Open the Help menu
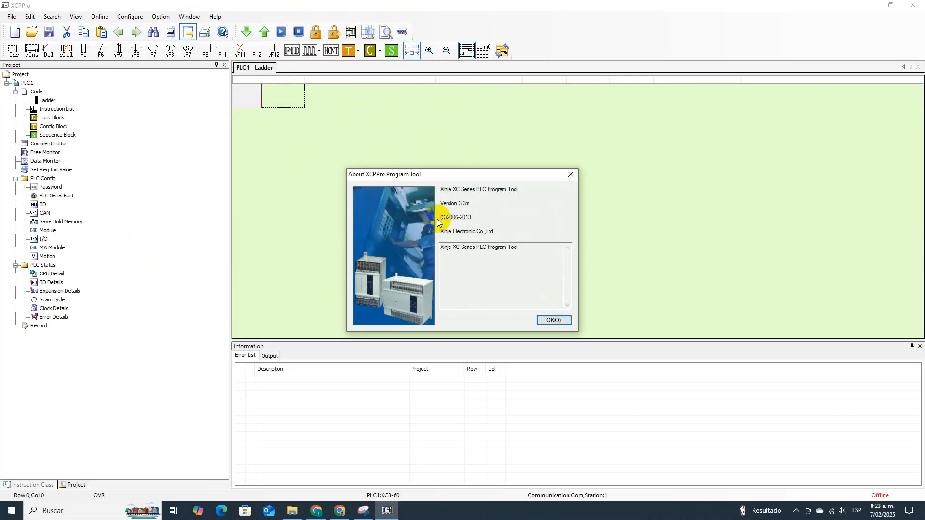The image size is (925, 520). point(215,17)
